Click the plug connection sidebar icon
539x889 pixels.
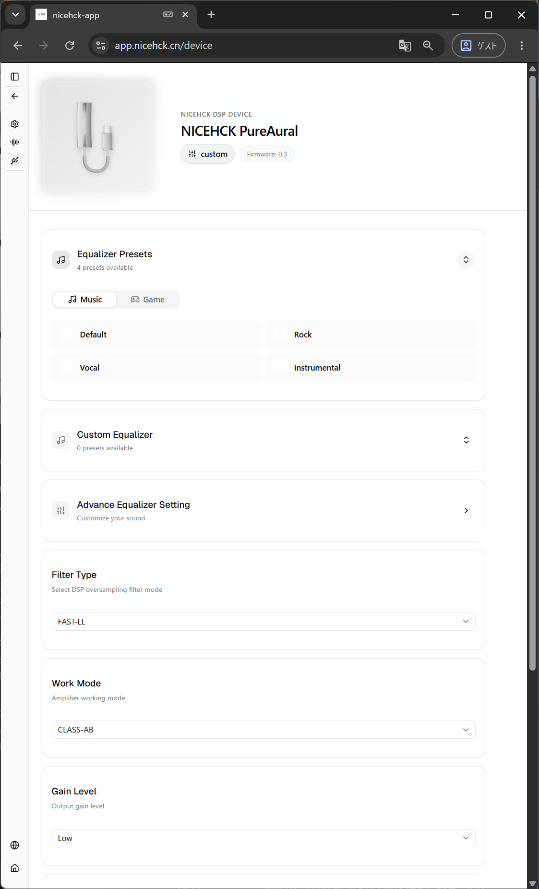pyautogui.click(x=15, y=160)
